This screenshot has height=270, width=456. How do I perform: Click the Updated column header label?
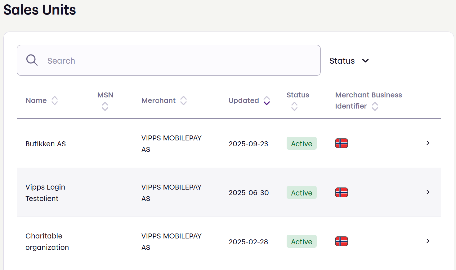coord(244,101)
